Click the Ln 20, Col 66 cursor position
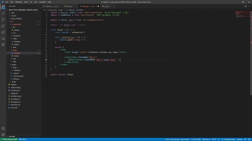This screenshot has width=252, height=141. point(196,139)
